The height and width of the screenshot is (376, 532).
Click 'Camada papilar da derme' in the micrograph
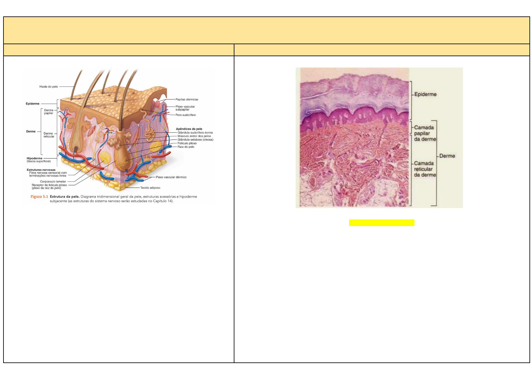(425, 133)
